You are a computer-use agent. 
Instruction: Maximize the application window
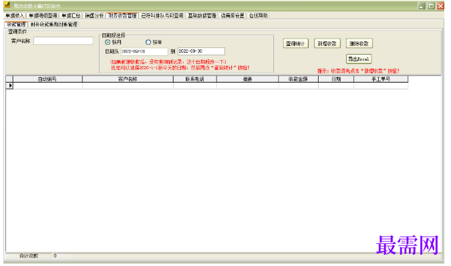click(431, 6)
